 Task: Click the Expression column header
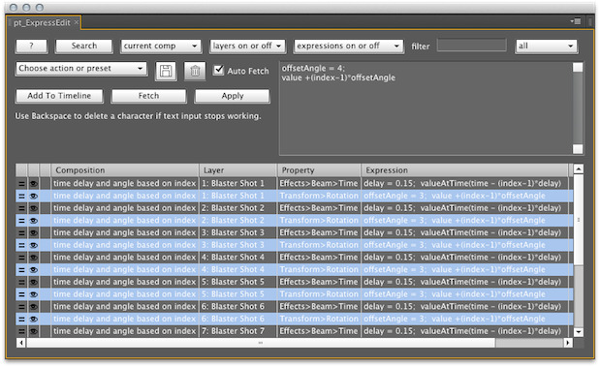464,170
